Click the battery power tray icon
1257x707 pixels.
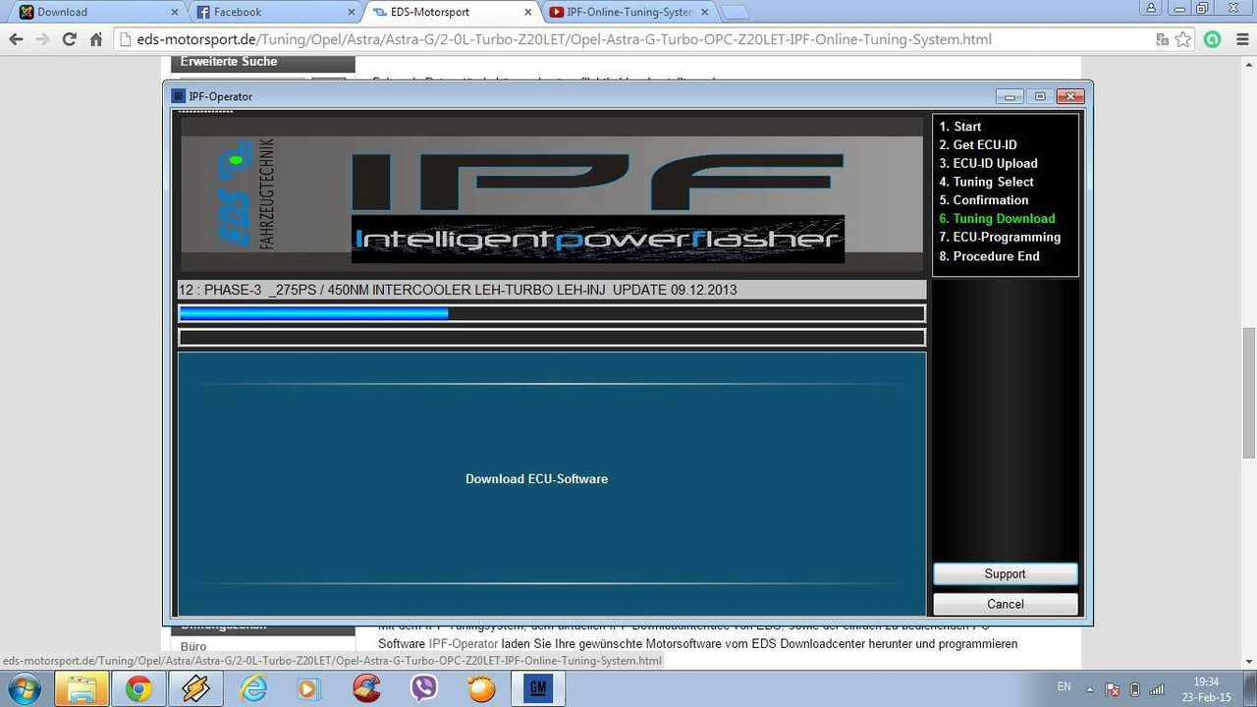[1135, 689]
